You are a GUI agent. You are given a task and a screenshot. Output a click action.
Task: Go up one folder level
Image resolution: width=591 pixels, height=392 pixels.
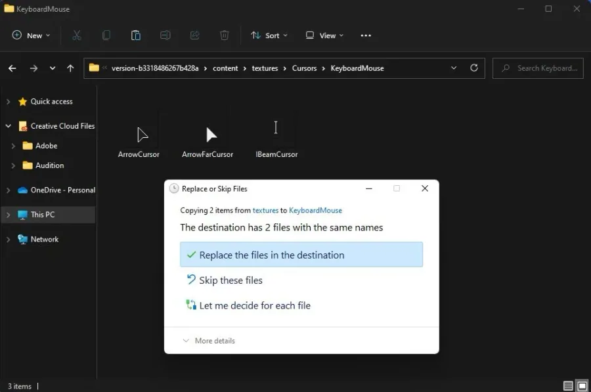tap(70, 68)
